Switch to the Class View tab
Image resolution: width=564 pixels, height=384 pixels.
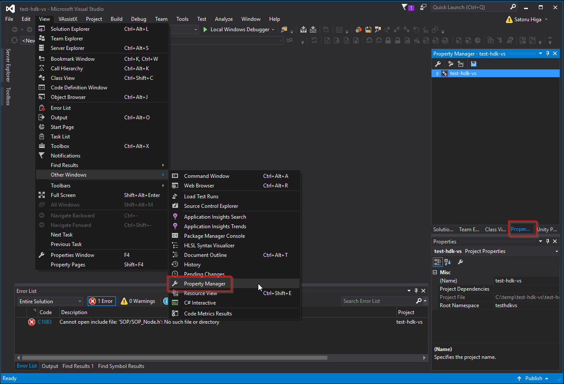tap(495, 230)
